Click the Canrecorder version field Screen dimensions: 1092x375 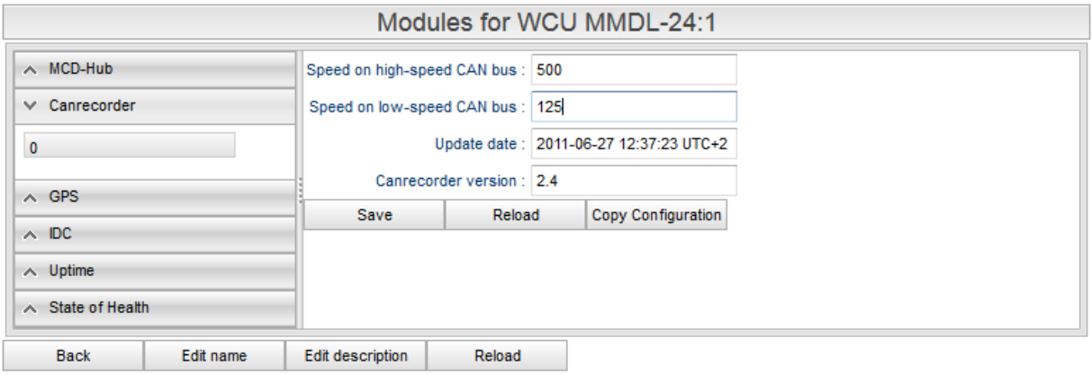click(634, 180)
